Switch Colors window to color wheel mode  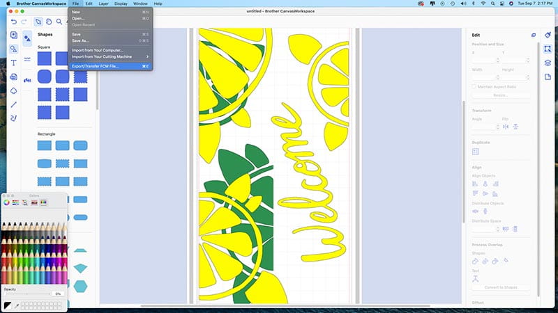point(6,202)
